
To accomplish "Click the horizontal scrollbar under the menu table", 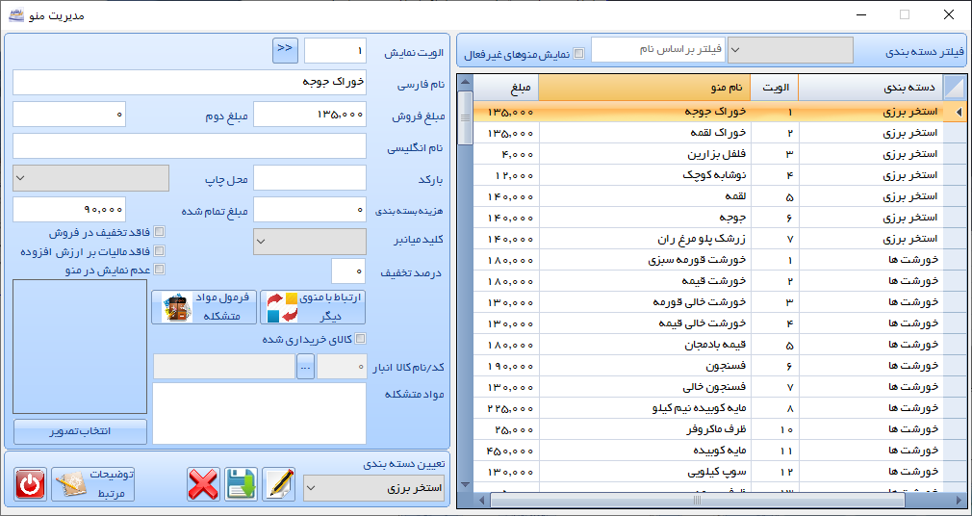I will [697, 500].
